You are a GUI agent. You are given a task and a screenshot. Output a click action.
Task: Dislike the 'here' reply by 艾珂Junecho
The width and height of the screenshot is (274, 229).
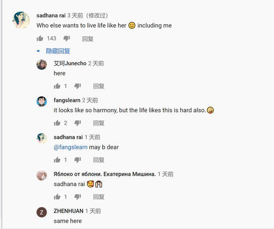pyautogui.click(x=77, y=86)
